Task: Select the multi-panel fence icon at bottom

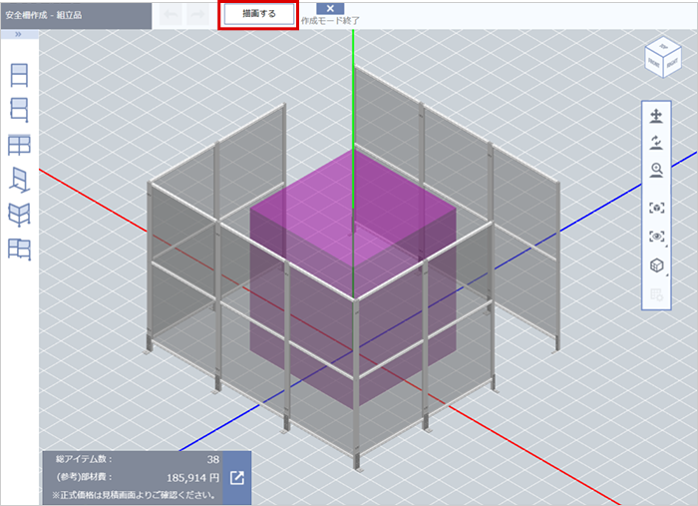Action: (19, 250)
